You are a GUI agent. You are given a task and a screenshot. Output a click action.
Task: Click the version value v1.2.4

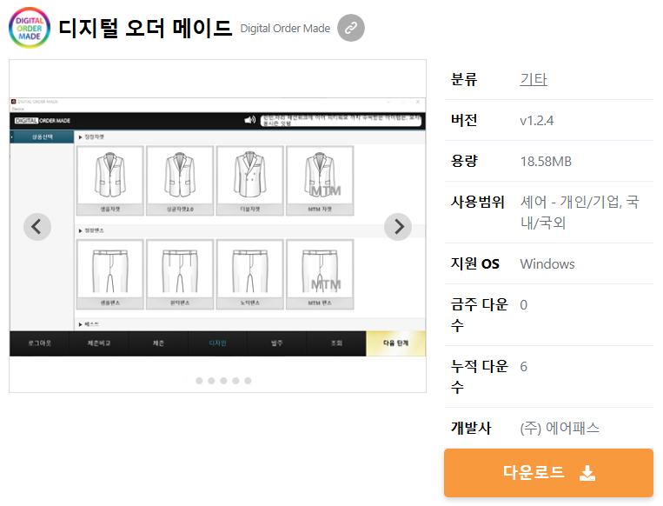click(x=537, y=121)
